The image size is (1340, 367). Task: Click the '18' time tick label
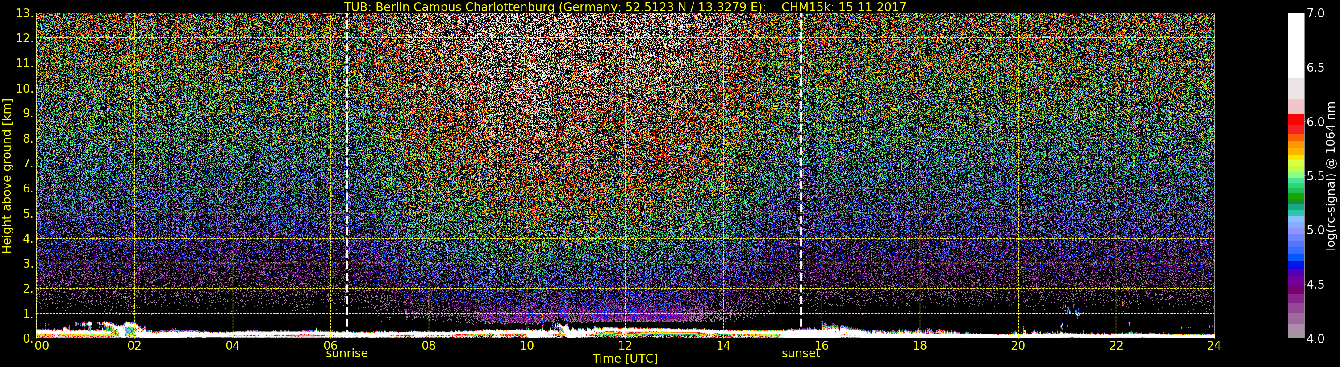pyautogui.click(x=920, y=346)
